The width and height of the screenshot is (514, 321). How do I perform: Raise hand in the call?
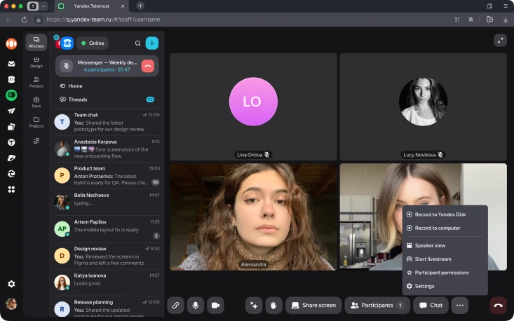273,306
